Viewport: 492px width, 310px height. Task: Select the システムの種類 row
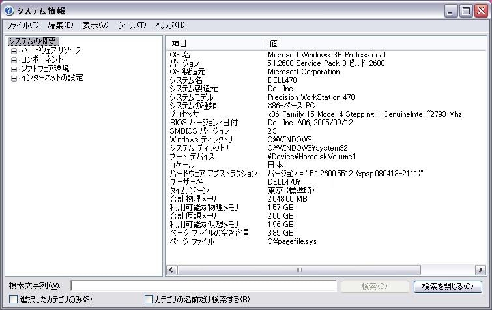coord(326,106)
